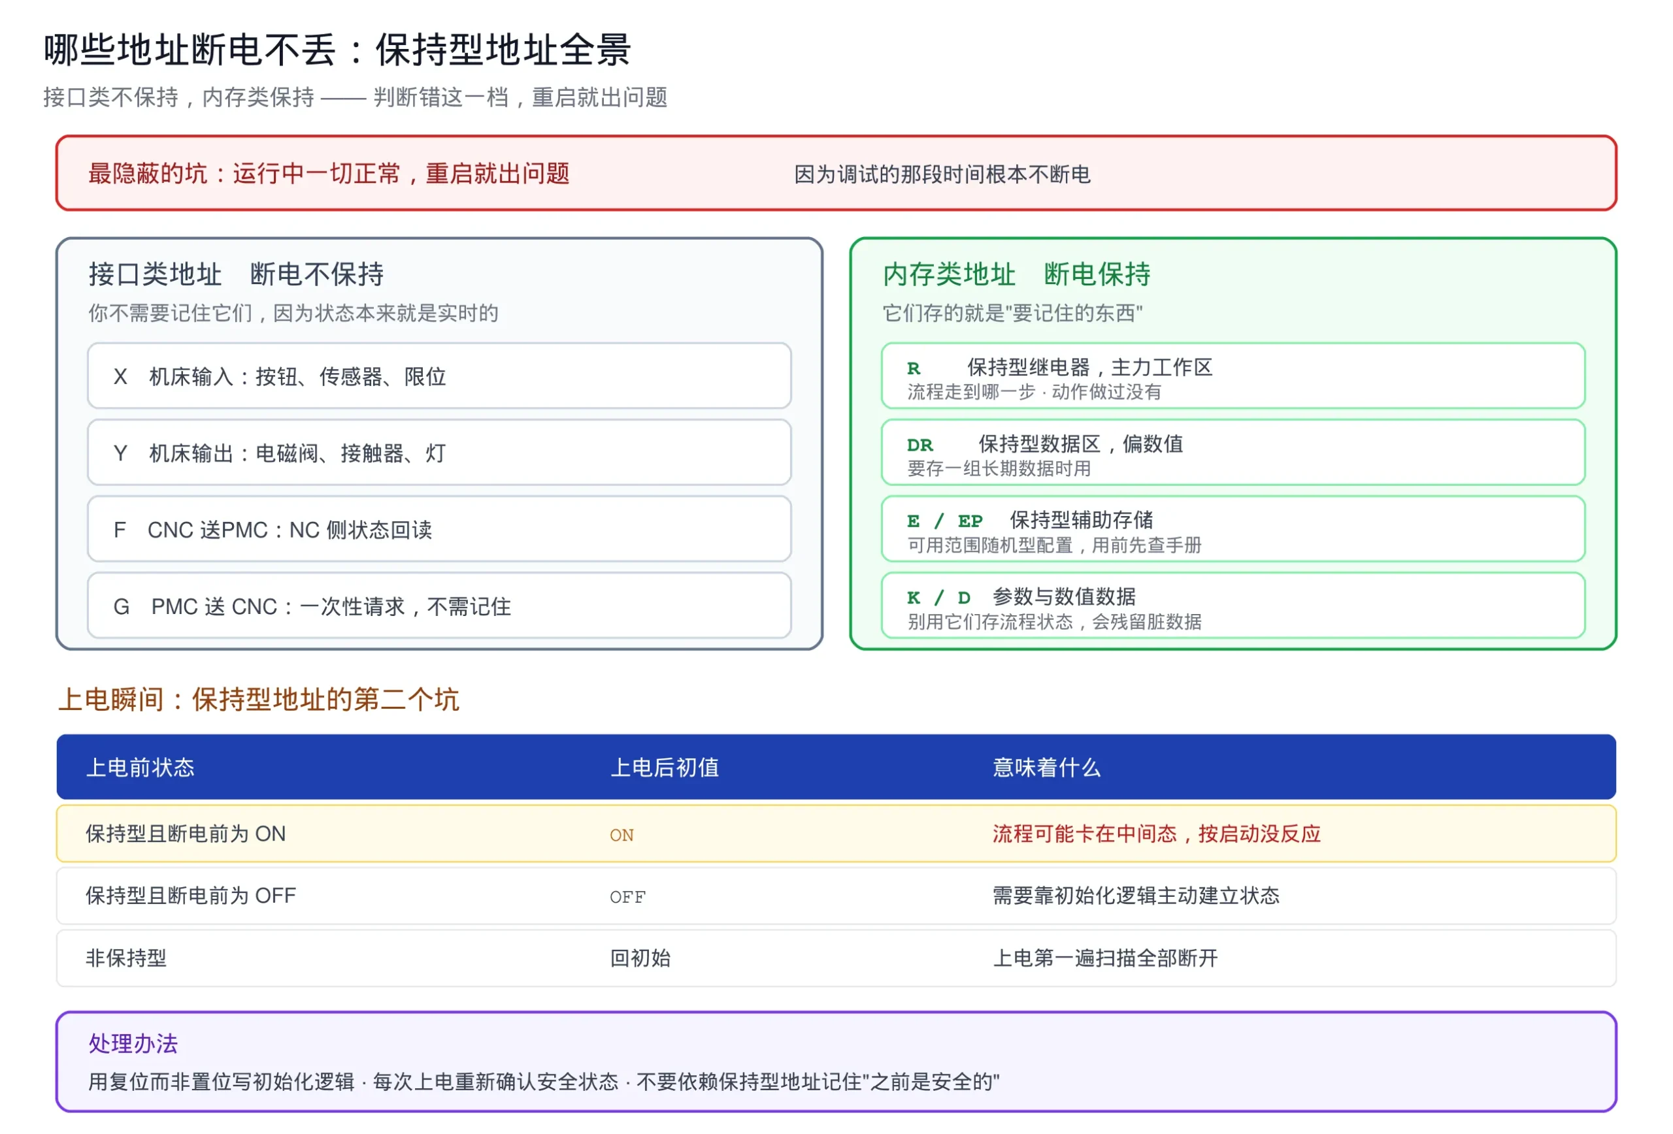Click the text starting 用复位而非置位写初始化逻辑
The image size is (1673, 1134).
point(544,1082)
